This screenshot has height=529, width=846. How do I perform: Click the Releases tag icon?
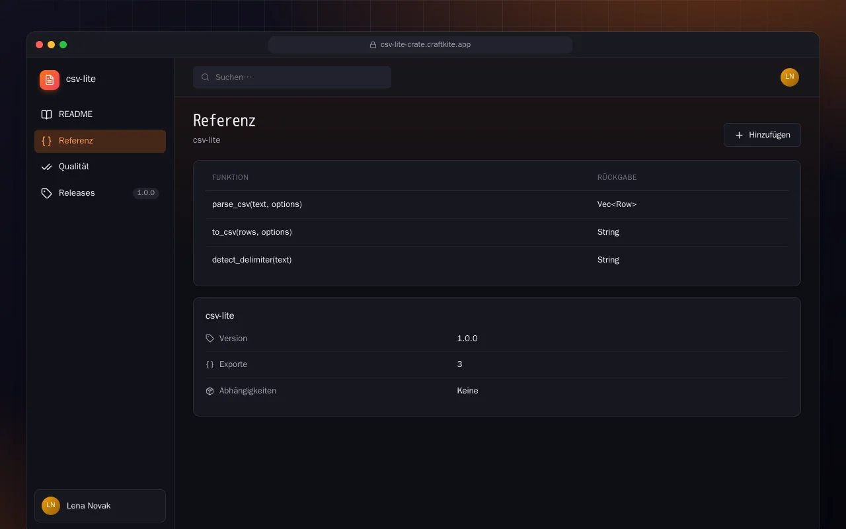[x=46, y=193]
